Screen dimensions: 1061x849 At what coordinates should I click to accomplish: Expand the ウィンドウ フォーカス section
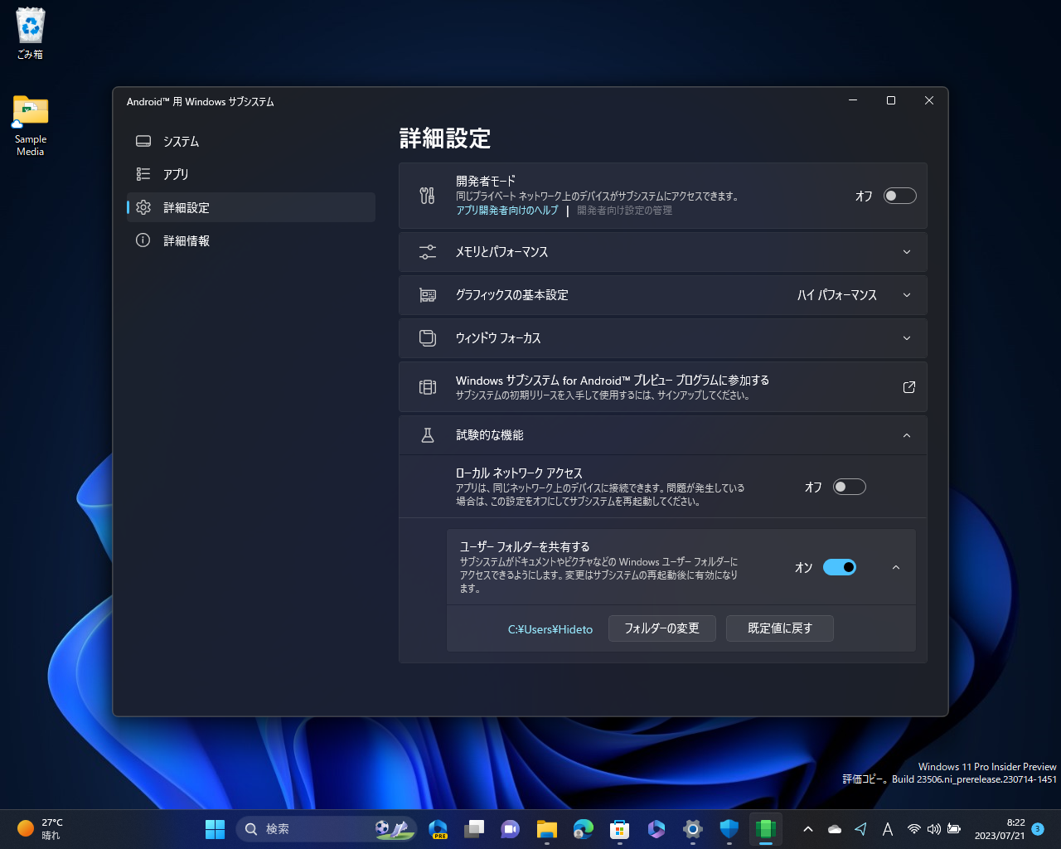pyautogui.click(x=906, y=337)
